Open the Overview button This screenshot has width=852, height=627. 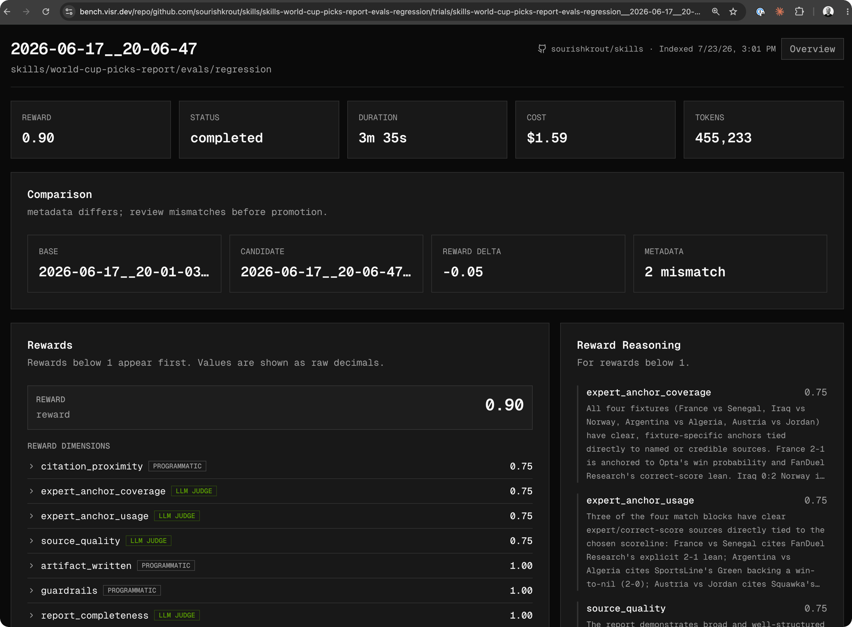point(812,49)
